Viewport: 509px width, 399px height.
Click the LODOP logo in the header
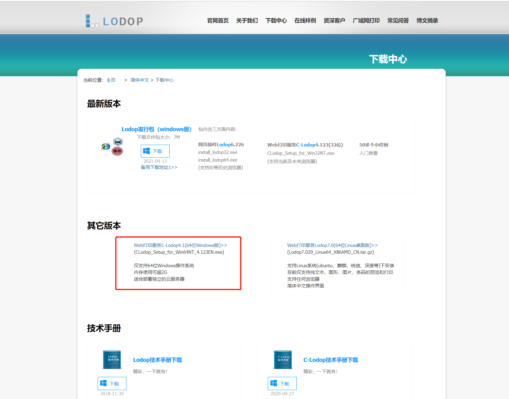click(x=114, y=21)
